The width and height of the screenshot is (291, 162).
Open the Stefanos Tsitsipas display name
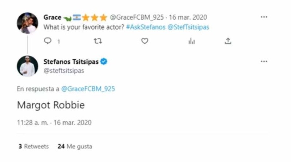71,62
